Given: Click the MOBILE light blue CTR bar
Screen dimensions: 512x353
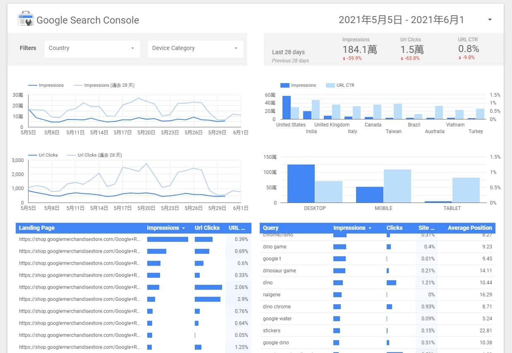Looking at the screenshot, I should [x=397, y=186].
